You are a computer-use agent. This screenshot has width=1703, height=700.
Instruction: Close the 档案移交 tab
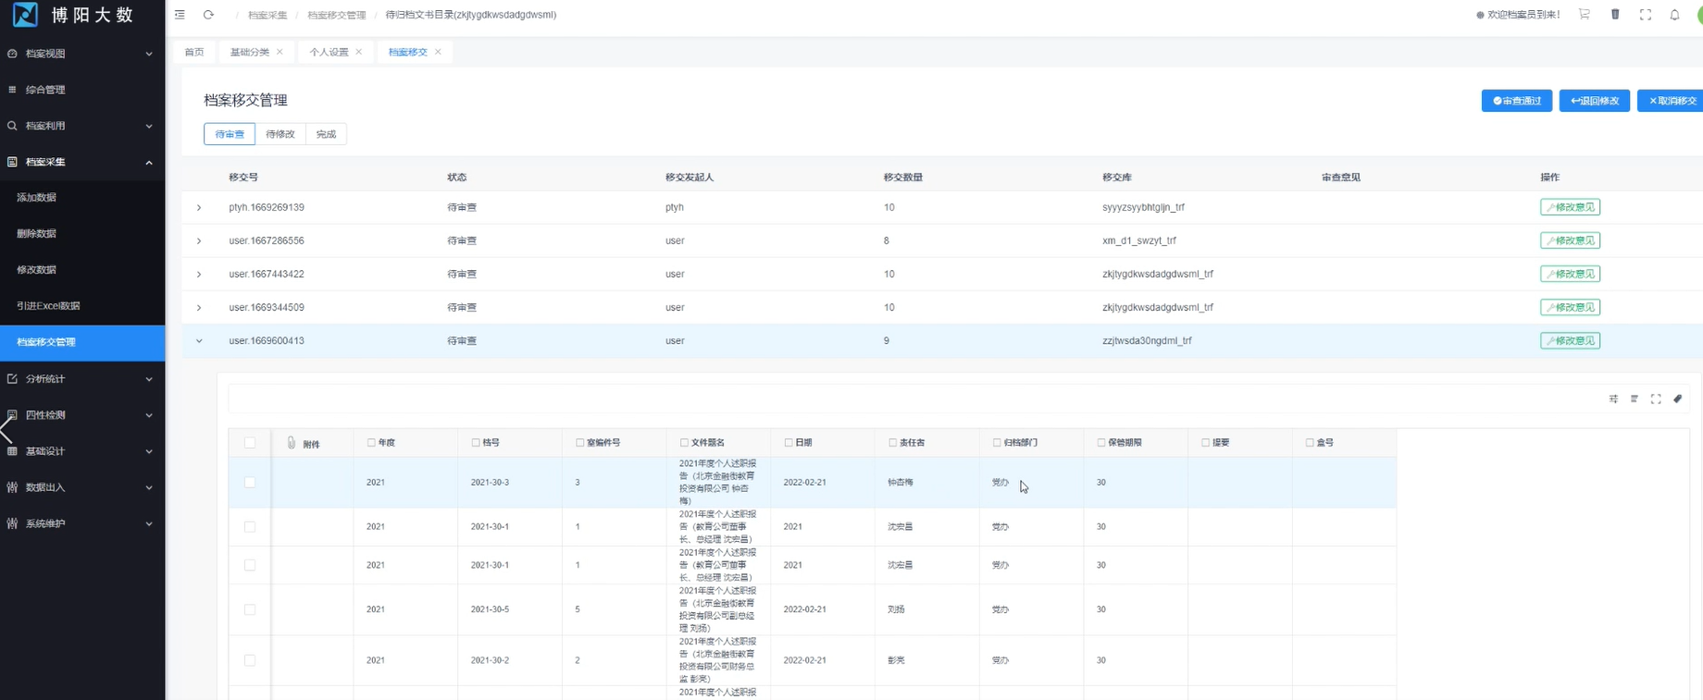438,52
